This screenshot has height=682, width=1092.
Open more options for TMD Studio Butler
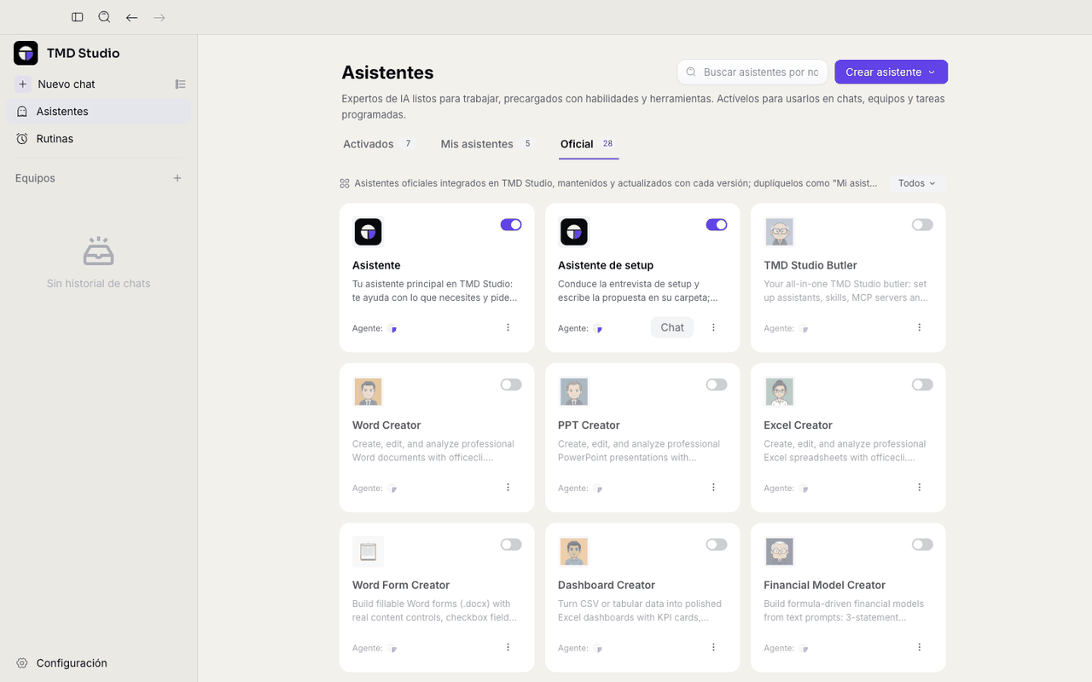point(920,327)
